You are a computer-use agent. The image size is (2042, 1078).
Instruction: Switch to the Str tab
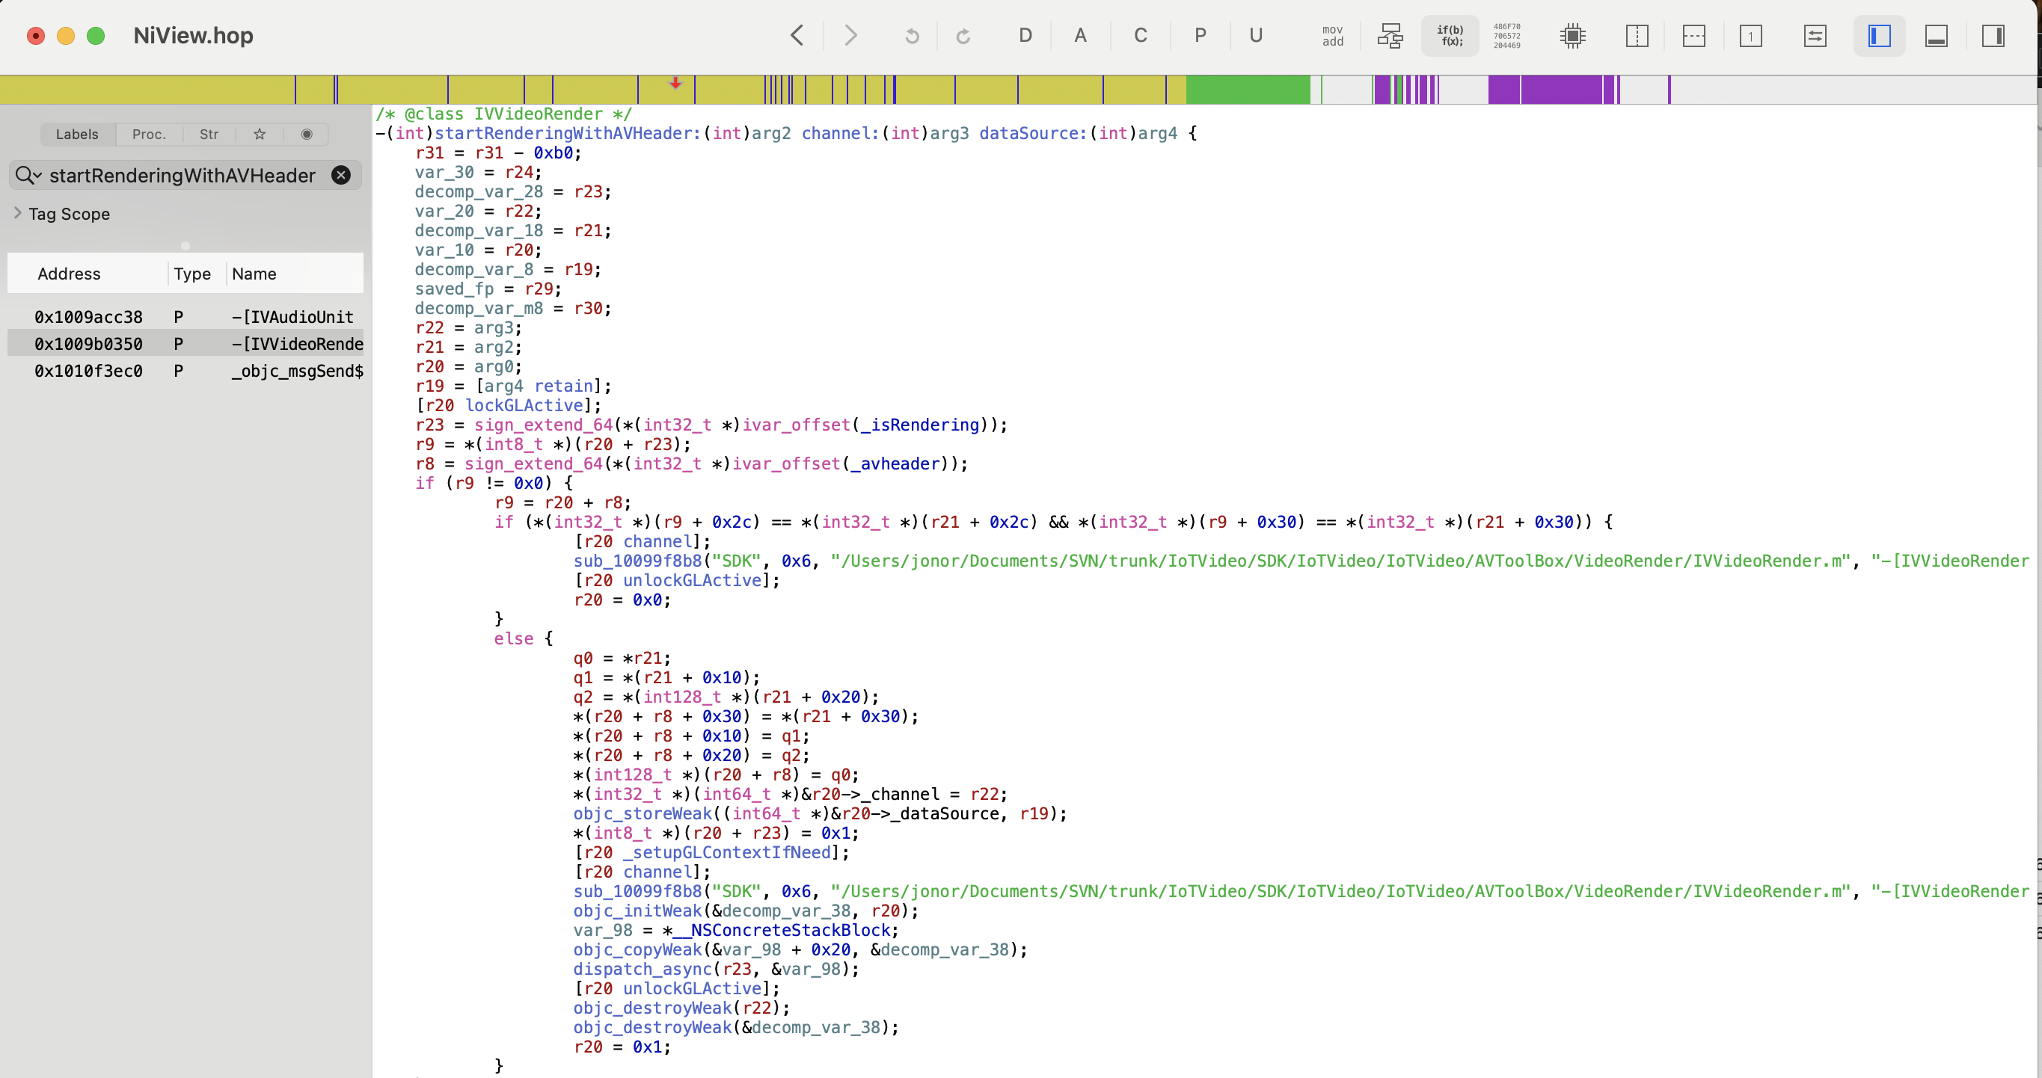[x=209, y=134]
